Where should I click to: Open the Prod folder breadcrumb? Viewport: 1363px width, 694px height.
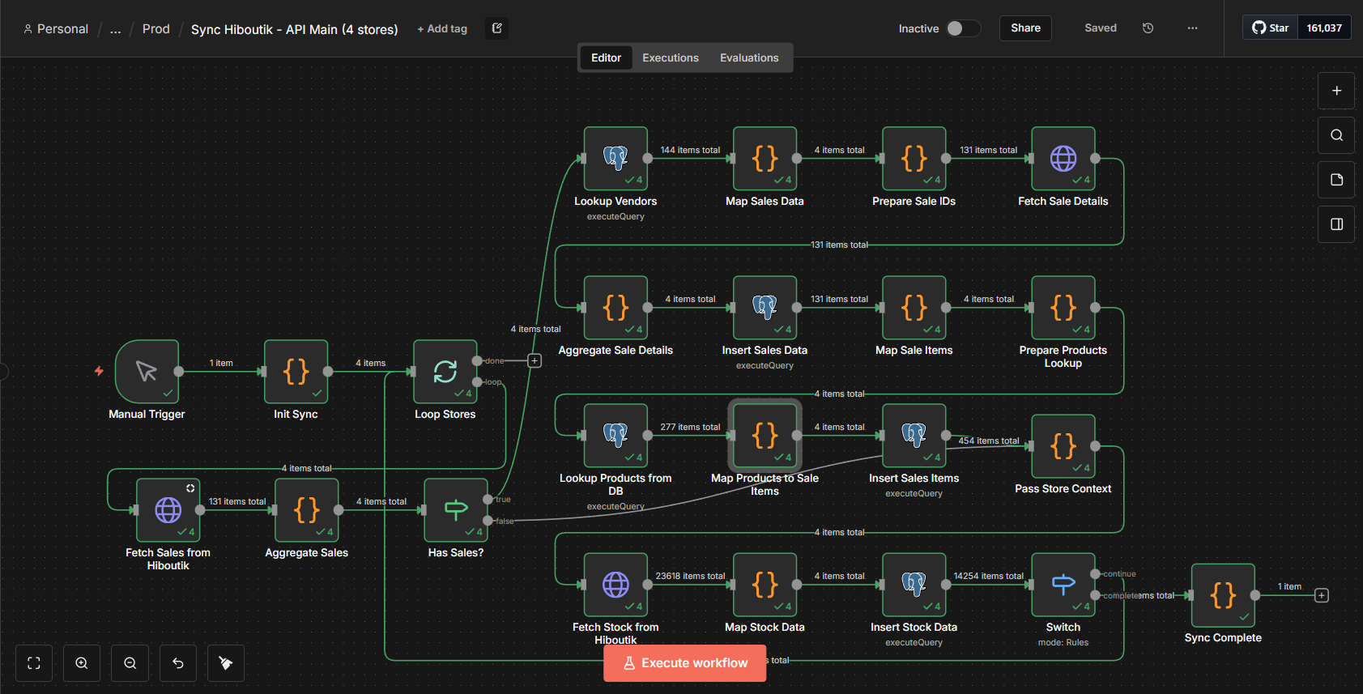(x=156, y=29)
